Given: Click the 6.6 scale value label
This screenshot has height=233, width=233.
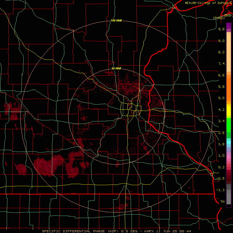Looking at the screenshot, I should tap(221, 75).
